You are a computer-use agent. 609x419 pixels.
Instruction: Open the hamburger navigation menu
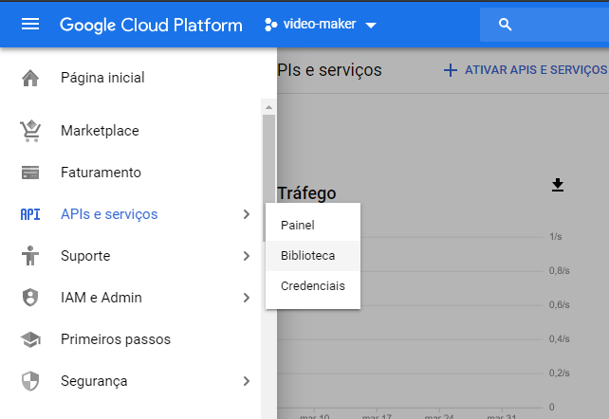pyautogui.click(x=30, y=25)
